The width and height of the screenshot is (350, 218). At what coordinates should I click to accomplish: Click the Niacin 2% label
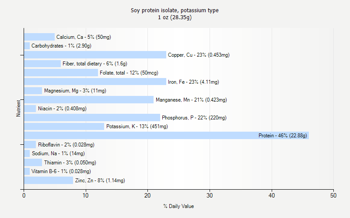click(x=62, y=109)
